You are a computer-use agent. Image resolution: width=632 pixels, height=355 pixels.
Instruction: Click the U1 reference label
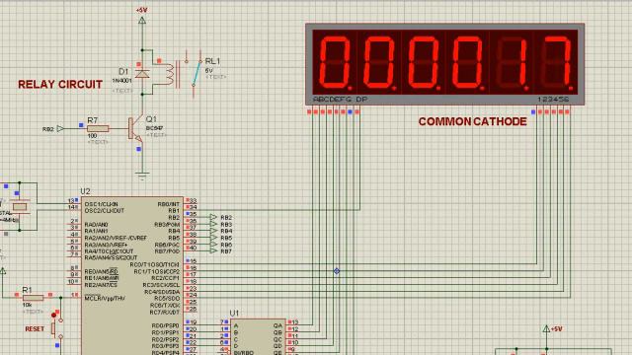click(234, 314)
